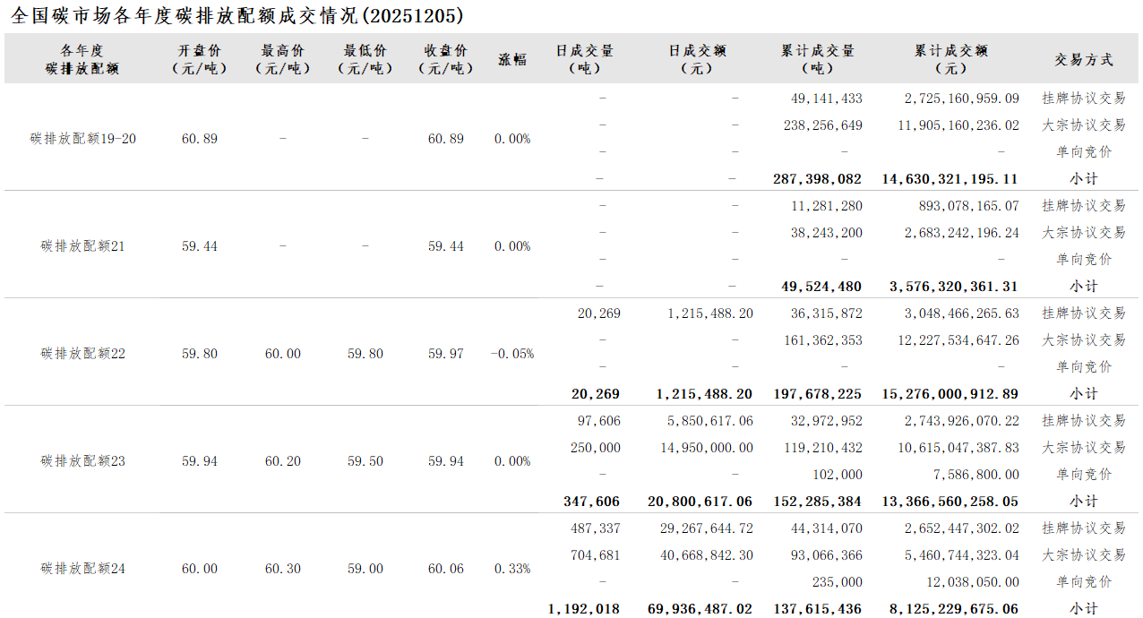The width and height of the screenshot is (1143, 618).
Task: Select the daily turnover subtotal 69,936,487.02
Action: coord(700,609)
